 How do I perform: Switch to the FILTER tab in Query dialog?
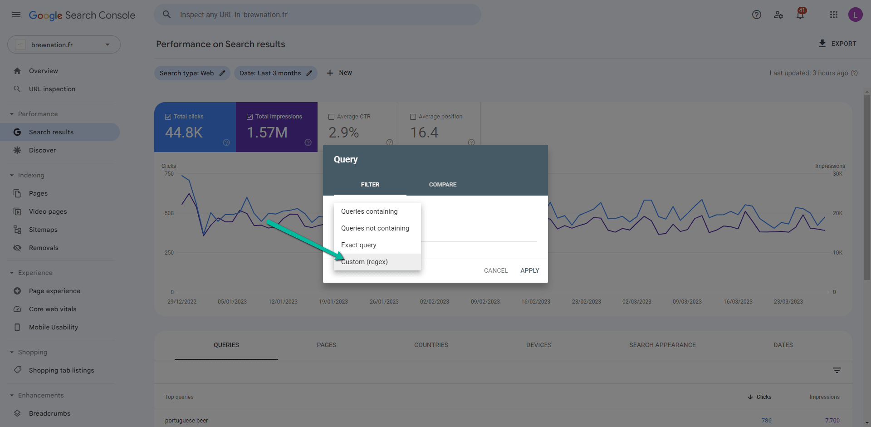coord(370,185)
